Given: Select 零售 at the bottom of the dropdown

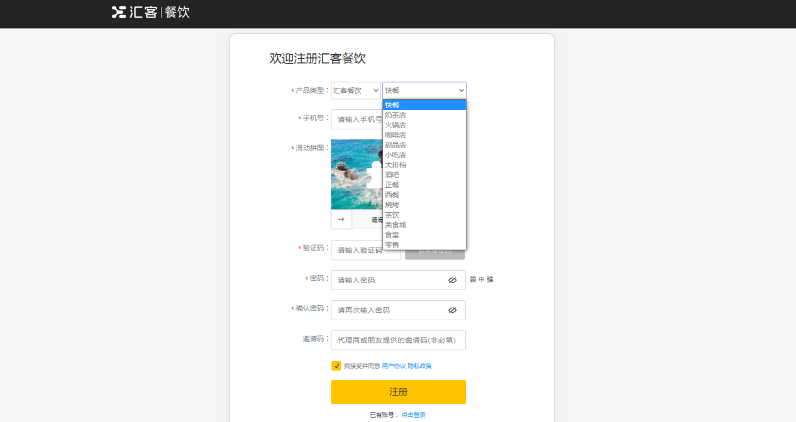Looking at the screenshot, I should [391, 244].
